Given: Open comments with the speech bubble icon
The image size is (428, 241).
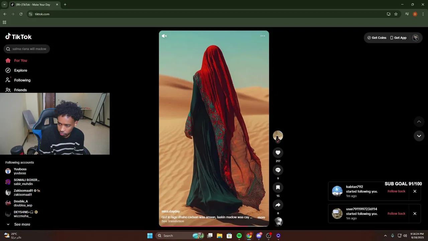Looking at the screenshot, I should [x=278, y=170].
